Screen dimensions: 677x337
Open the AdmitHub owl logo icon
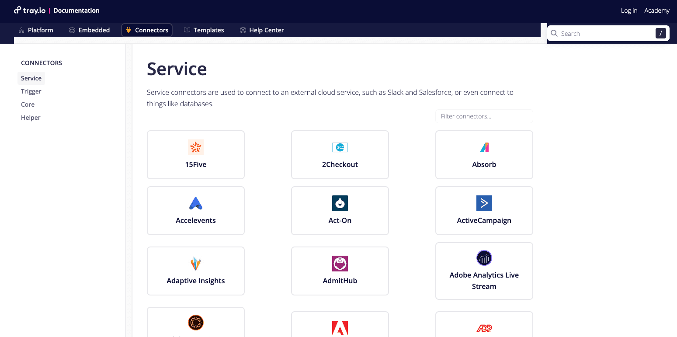(x=340, y=264)
